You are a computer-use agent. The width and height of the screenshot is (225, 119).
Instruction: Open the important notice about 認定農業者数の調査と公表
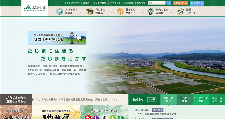(x=78, y=100)
